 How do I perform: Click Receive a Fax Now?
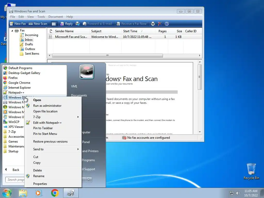(131, 24)
